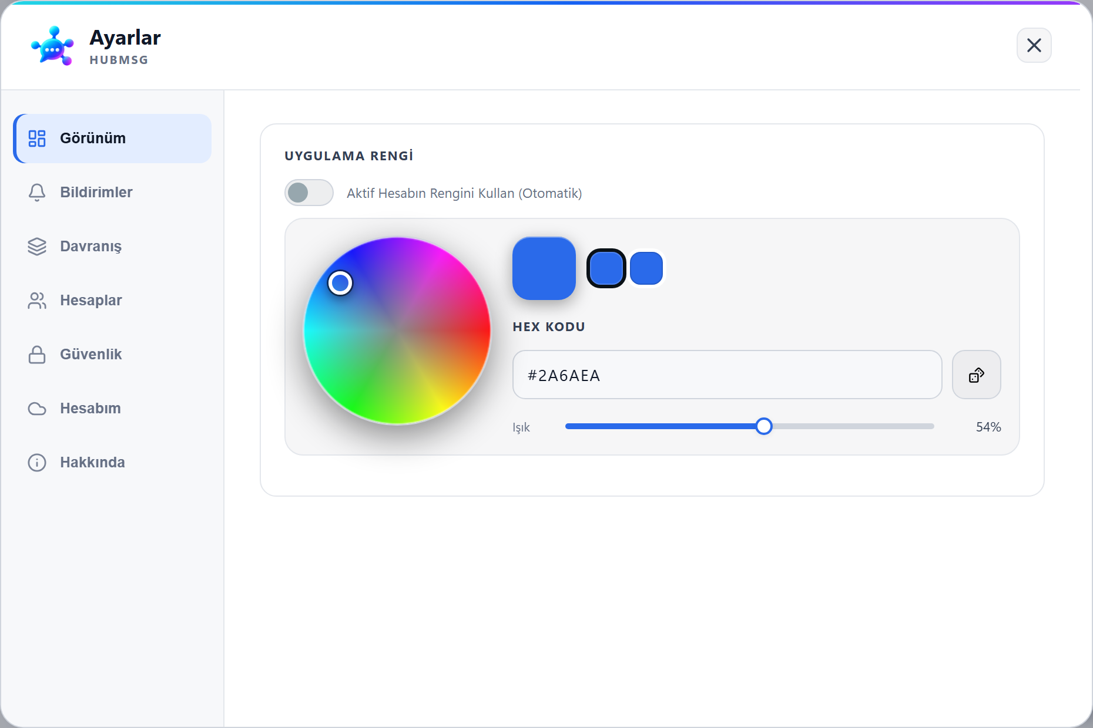The image size is (1093, 728).
Task: Click the HubMsg logo icon
Action: tap(52, 46)
